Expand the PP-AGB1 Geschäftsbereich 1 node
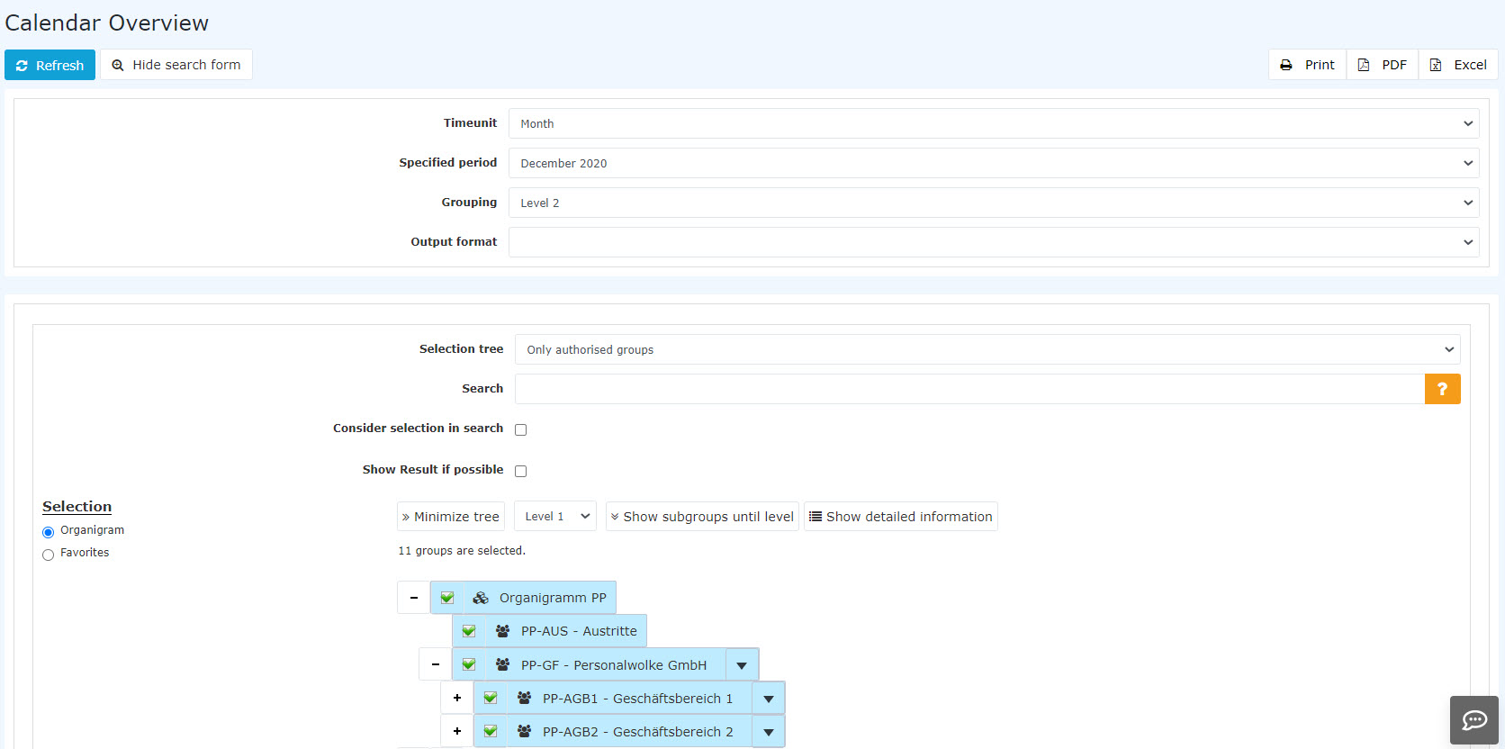Image resolution: width=1505 pixels, height=749 pixels. coord(456,698)
